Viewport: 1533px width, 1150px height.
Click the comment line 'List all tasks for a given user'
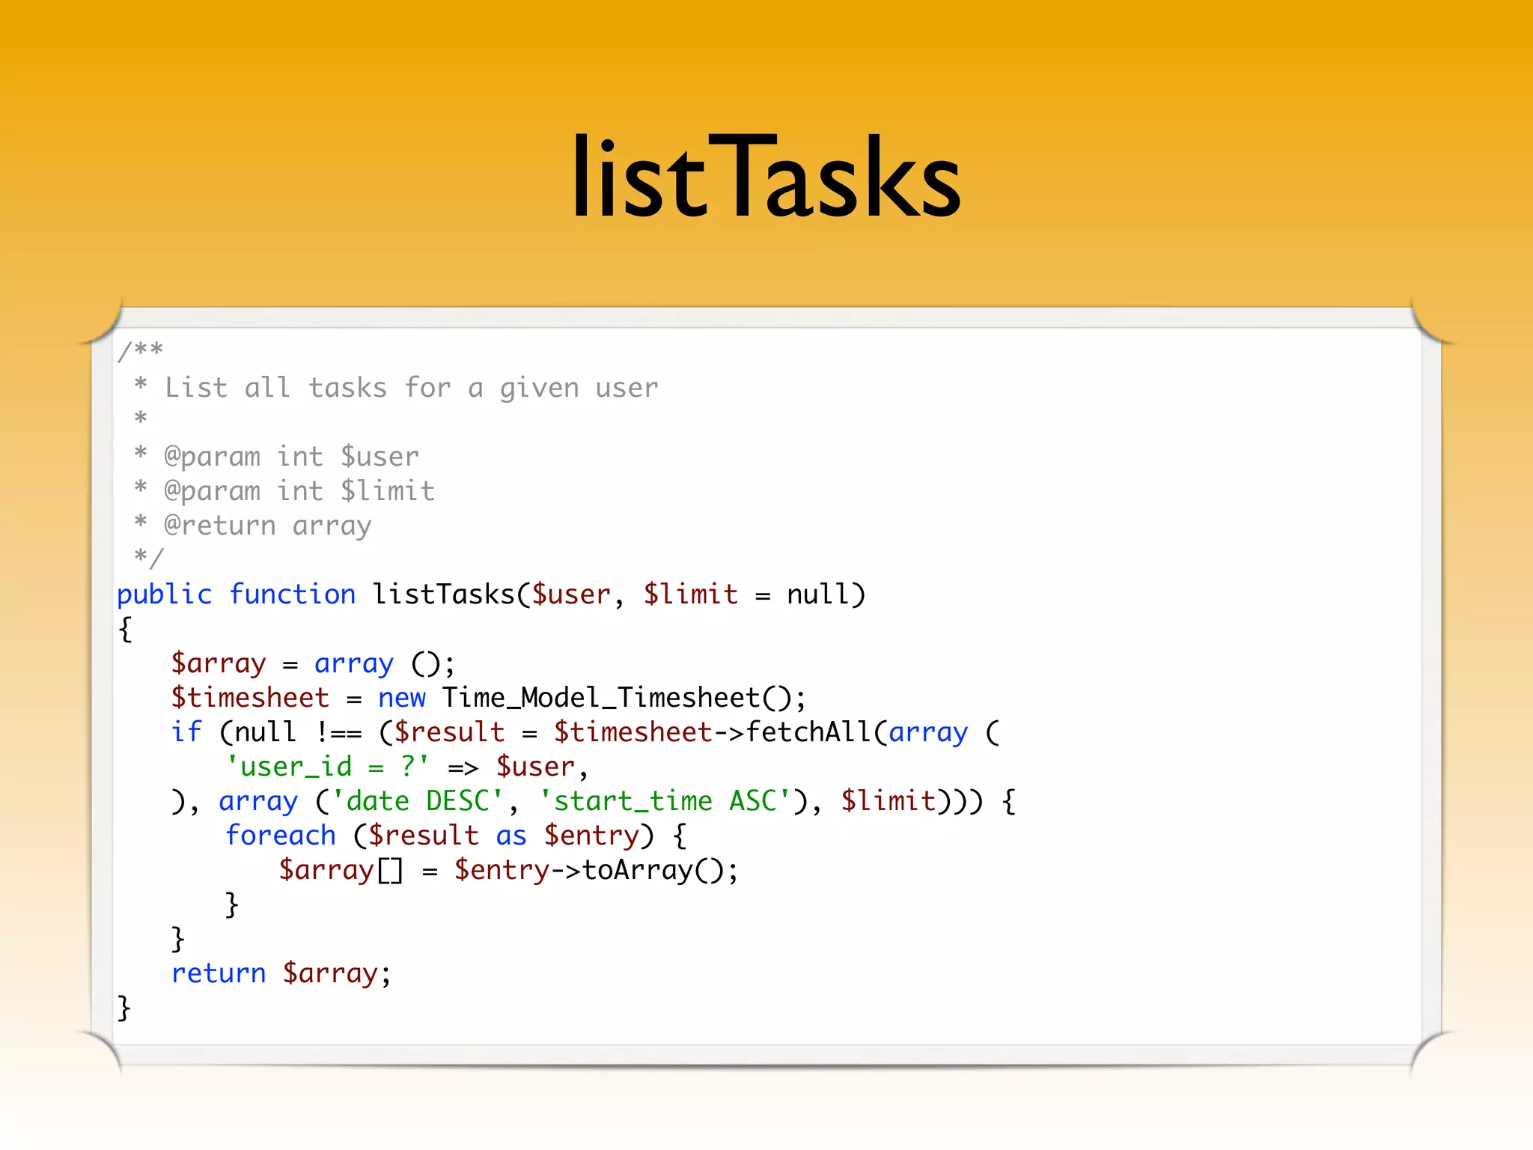pyautogui.click(x=396, y=388)
